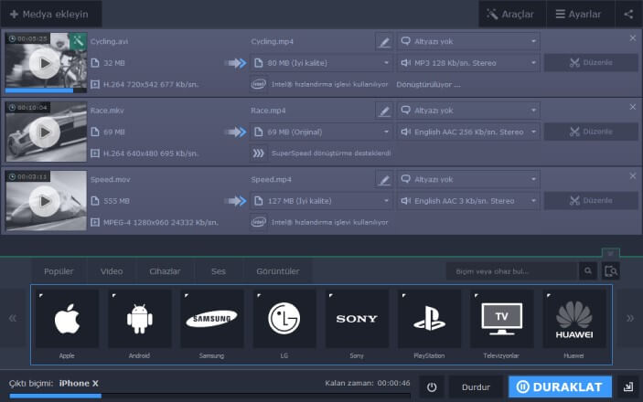Play the Race.mkv preview
The height and width of the screenshot is (402, 643).
[44, 132]
